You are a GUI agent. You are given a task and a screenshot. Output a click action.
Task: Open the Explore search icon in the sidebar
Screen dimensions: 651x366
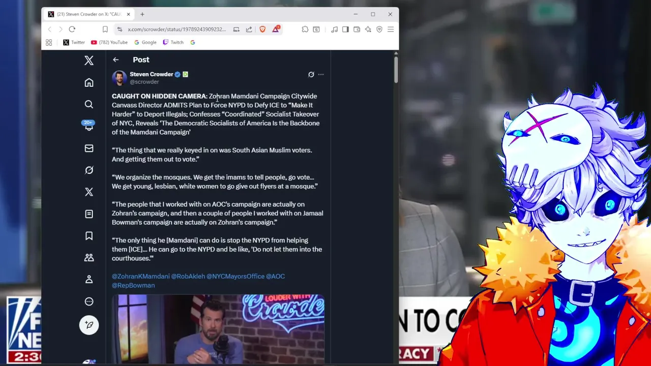[89, 104]
